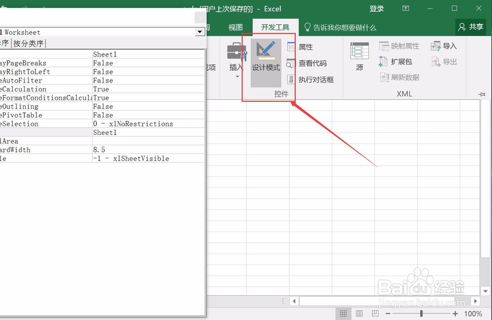The width and height of the screenshot is (492, 320).
Task: Click zoom in plus button
Action: pyautogui.click(x=455, y=314)
